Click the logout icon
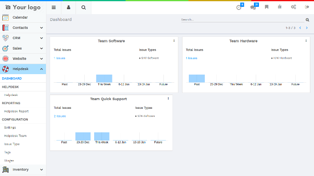This screenshot has width=314, height=176. click(307, 7)
